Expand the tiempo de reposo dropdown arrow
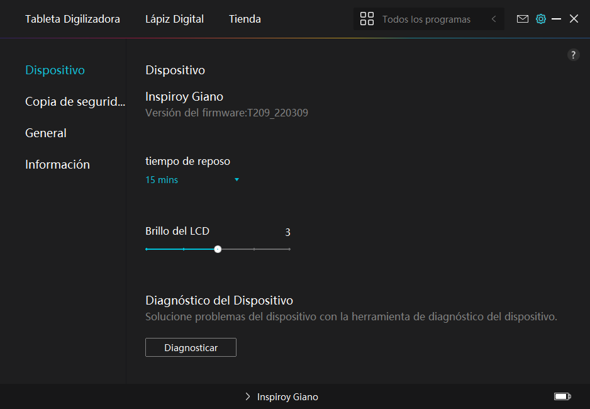590x409 pixels. click(237, 180)
